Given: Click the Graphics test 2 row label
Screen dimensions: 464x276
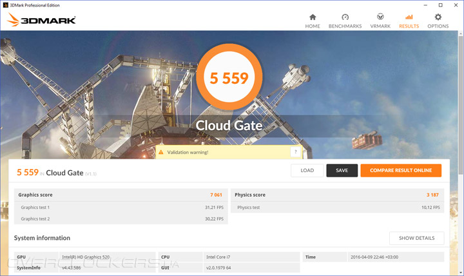Looking at the screenshot, I should [x=35, y=219].
